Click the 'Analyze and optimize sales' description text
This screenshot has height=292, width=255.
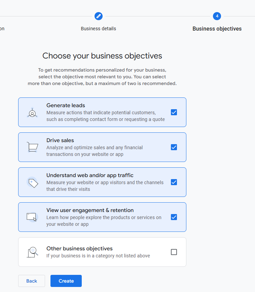point(95,151)
